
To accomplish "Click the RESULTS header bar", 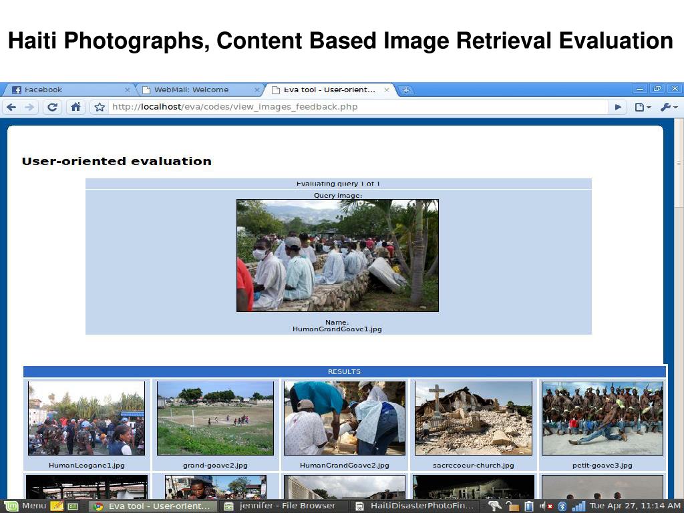I will coord(345,371).
